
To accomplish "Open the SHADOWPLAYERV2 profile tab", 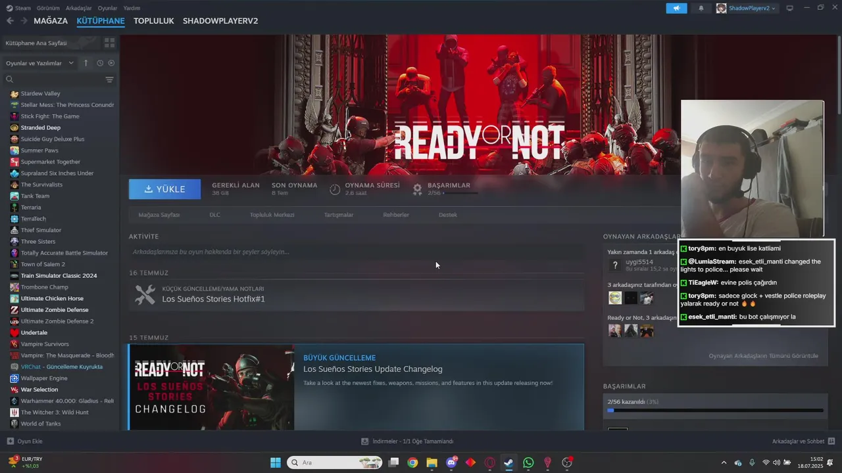I will 220,21.
